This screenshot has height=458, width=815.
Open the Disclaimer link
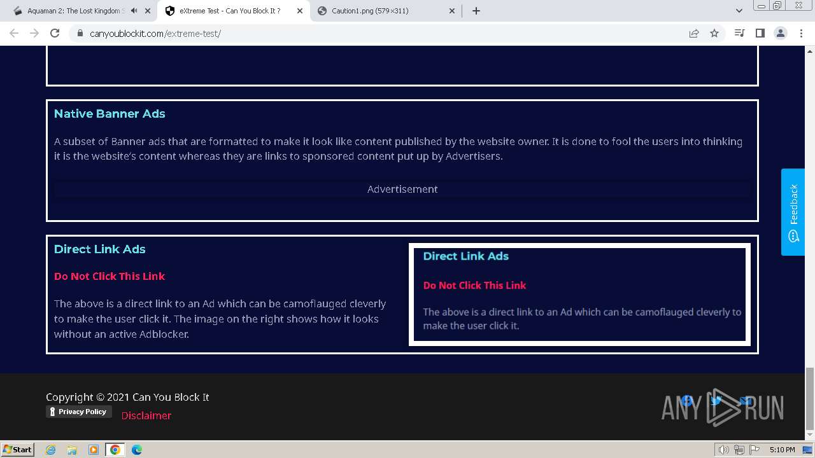(x=146, y=415)
